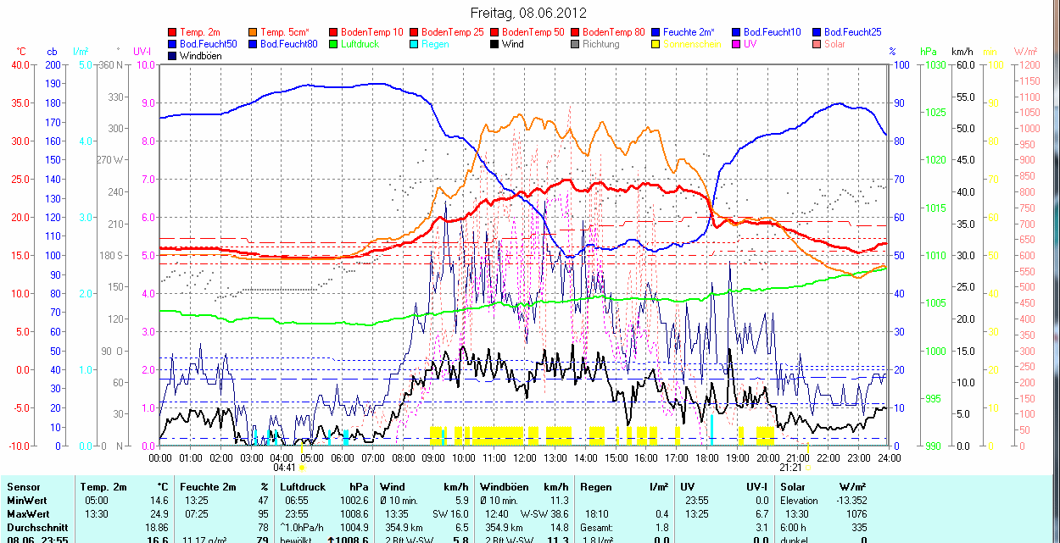
Task: Click the green hPa axis unit label
Action: pos(929,53)
